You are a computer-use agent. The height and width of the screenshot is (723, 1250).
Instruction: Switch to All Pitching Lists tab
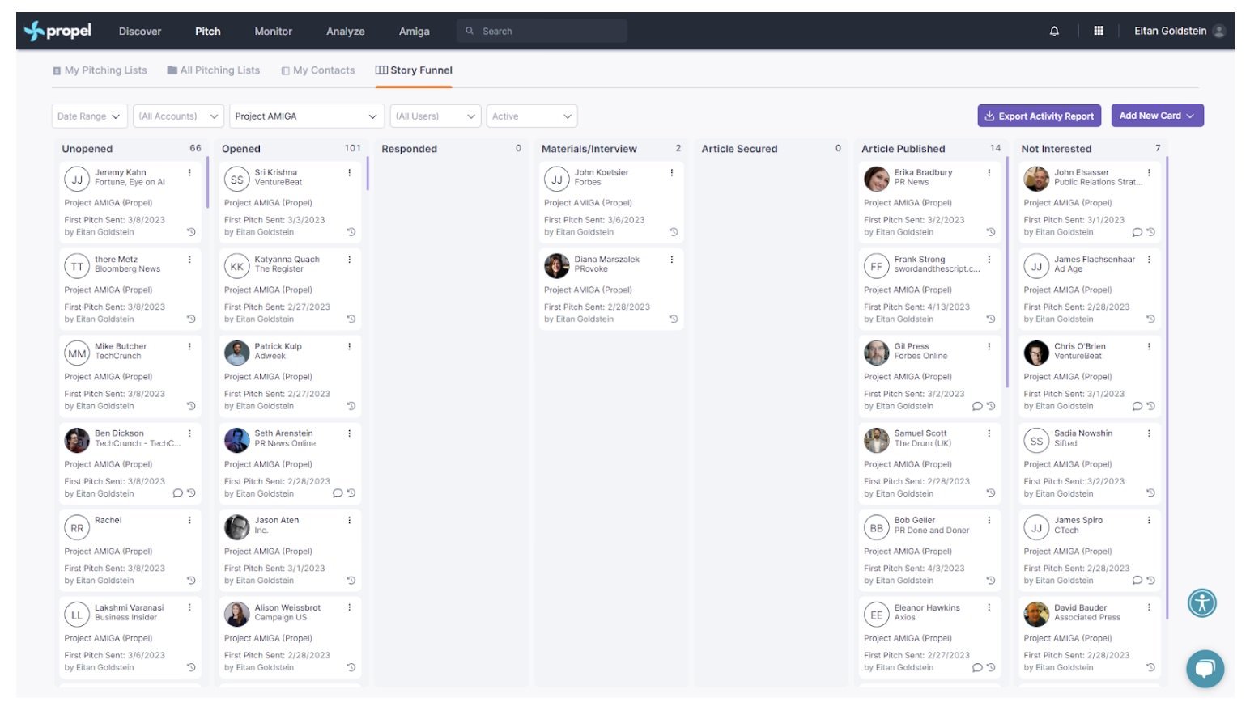coord(214,70)
